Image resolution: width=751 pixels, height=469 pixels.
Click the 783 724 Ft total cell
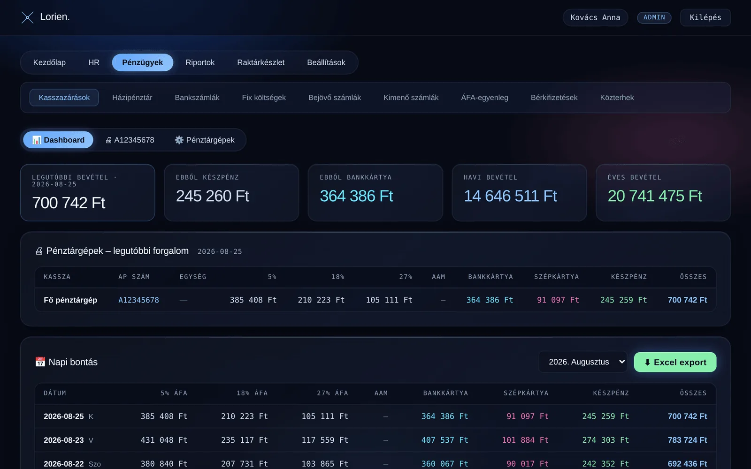[x=687, y=440]
